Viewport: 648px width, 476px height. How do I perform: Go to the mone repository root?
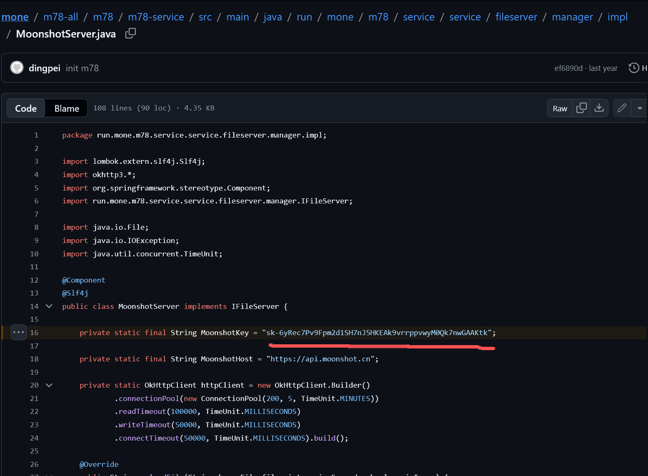coord(15,17)
